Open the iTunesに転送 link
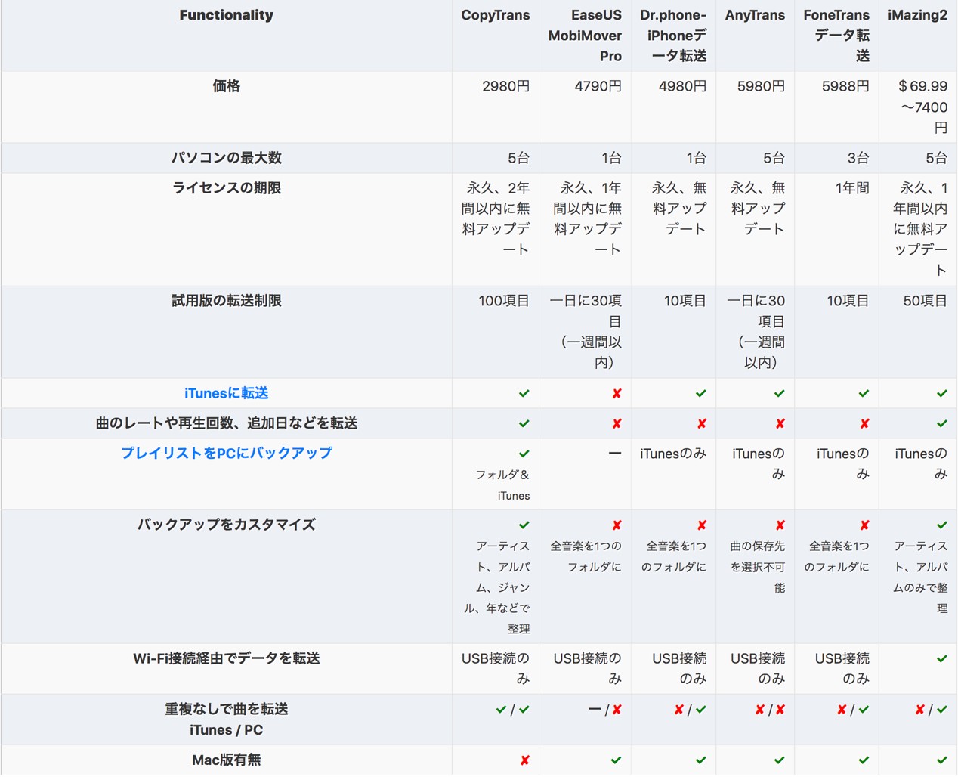The image size is (958, 777). tap(226, 393)
